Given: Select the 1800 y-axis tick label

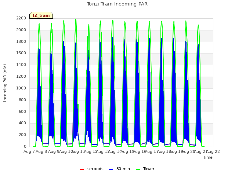Looking at the screenshot, I should tap(21, 41).
